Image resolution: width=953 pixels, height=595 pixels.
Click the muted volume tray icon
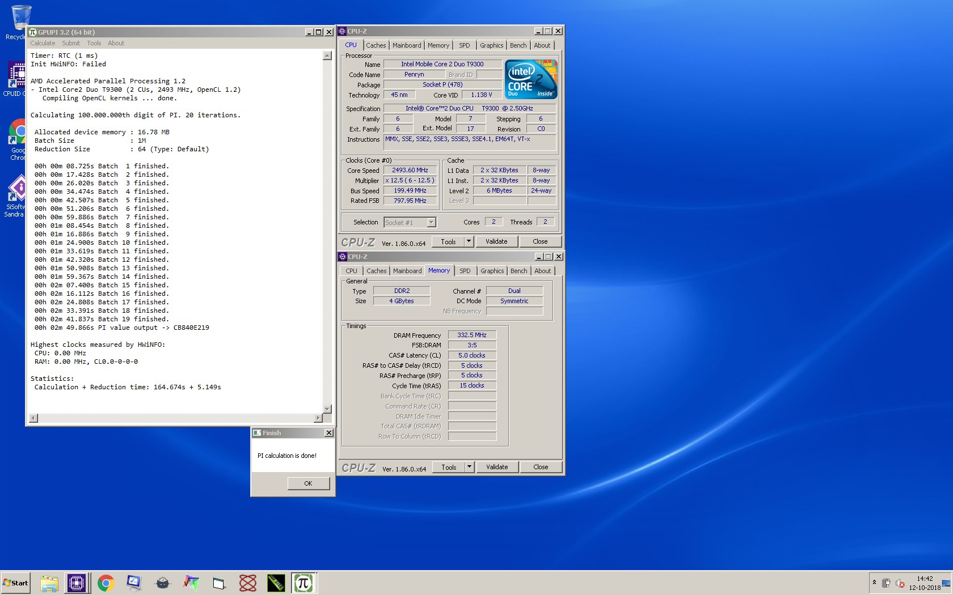(x=900, y=583)
